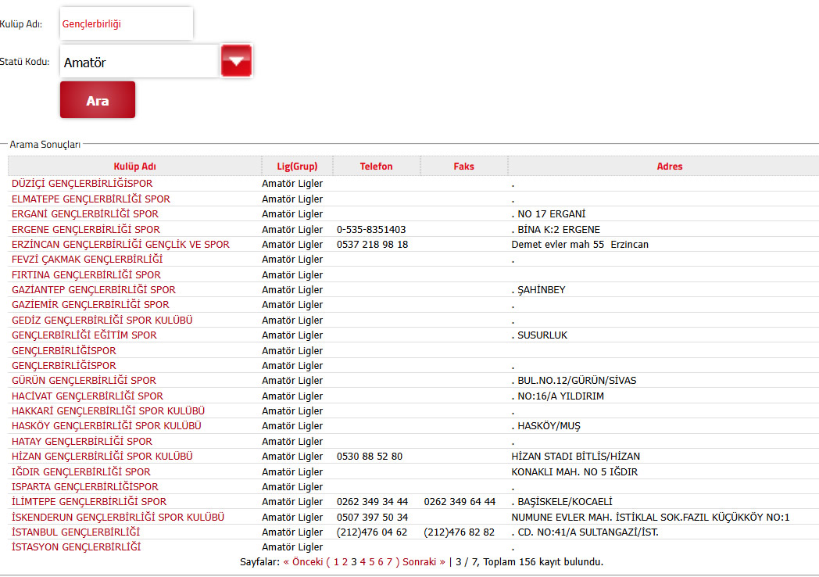The height and width of the screenshot is (577, 819).
Task: Click the Lig(Grup) column header
Action: tap(297, 167)
